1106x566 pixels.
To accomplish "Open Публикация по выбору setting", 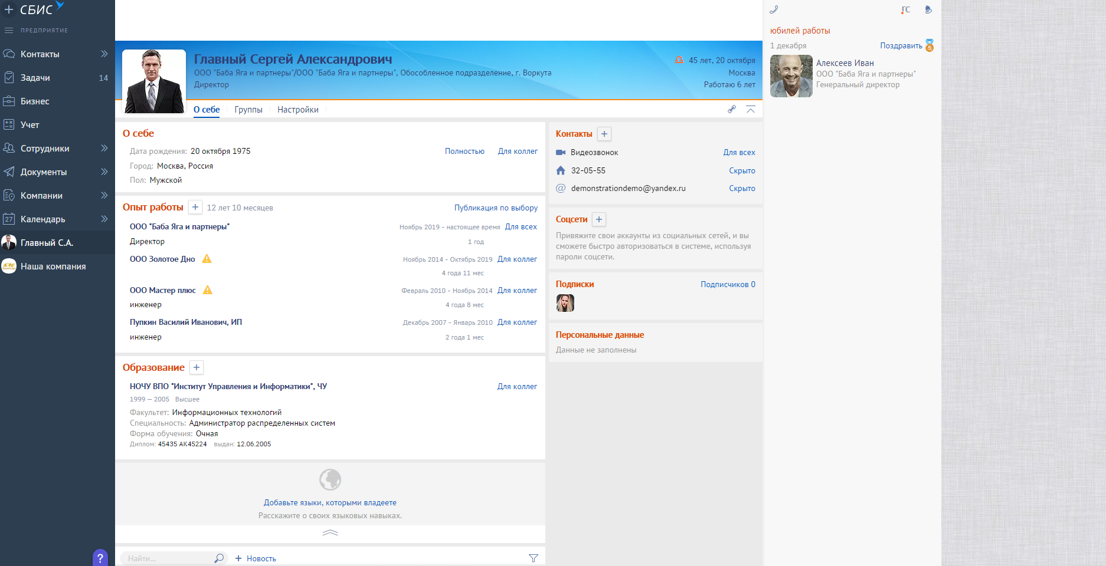I will [x=496, y=208].
